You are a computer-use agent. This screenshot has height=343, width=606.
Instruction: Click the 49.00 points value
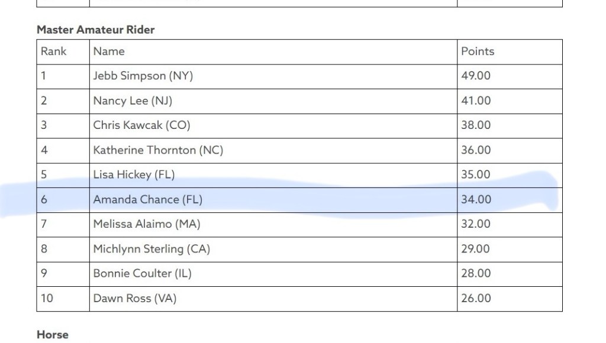point(476,76)
